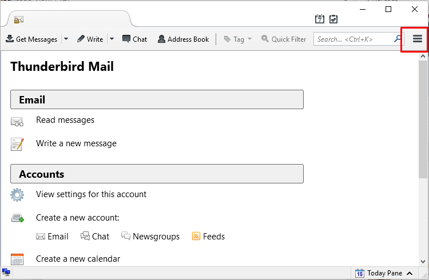Open the Chat toolbar button
Image resolution: width=429 pixels, height=280 pixels.
[x=134, y=39]
